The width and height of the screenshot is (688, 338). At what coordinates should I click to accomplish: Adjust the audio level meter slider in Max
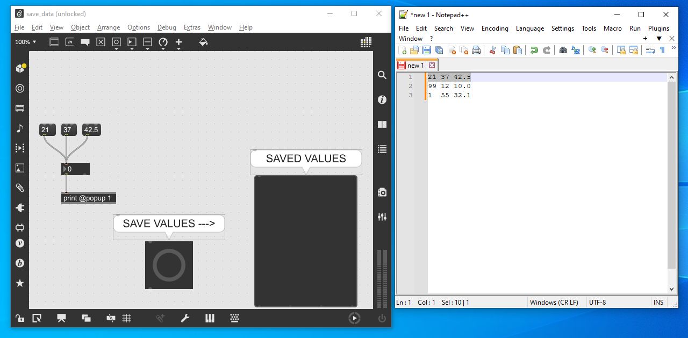click(x=382, y=278)
